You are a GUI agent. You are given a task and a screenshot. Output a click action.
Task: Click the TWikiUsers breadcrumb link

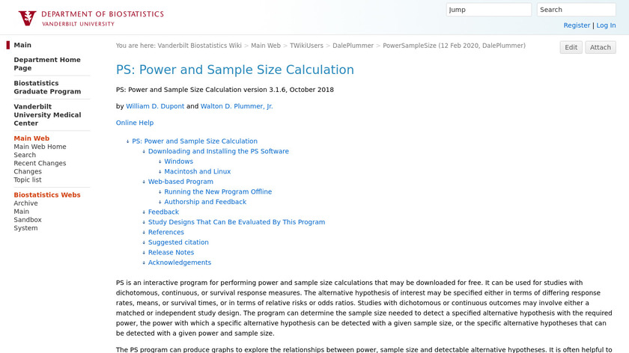click(306, 46)
